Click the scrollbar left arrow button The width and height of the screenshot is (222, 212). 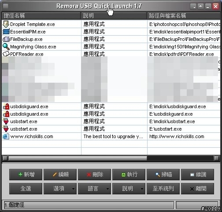click(5, 158)
